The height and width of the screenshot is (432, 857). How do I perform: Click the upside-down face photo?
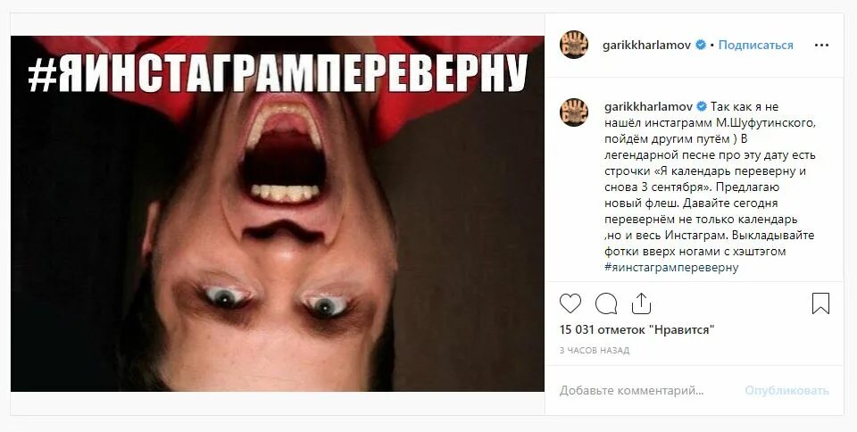[277, 213]
